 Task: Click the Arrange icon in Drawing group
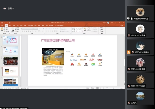(85, 29)
